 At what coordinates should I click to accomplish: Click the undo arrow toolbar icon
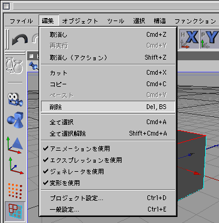(x=20, y=40)
